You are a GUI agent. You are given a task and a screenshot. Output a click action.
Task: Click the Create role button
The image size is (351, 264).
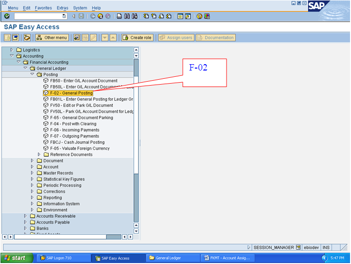pos(137,37)
